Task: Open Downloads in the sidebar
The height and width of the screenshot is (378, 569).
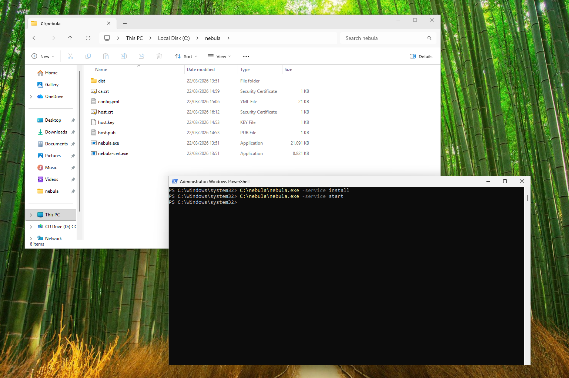Action: [56, 132]
